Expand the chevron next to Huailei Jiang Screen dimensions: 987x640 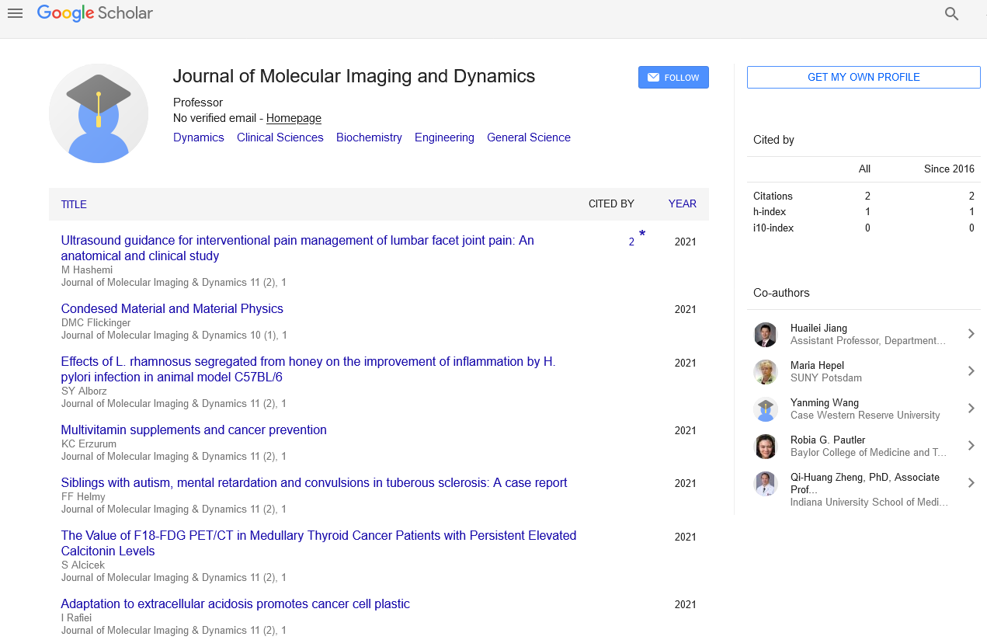971,334
